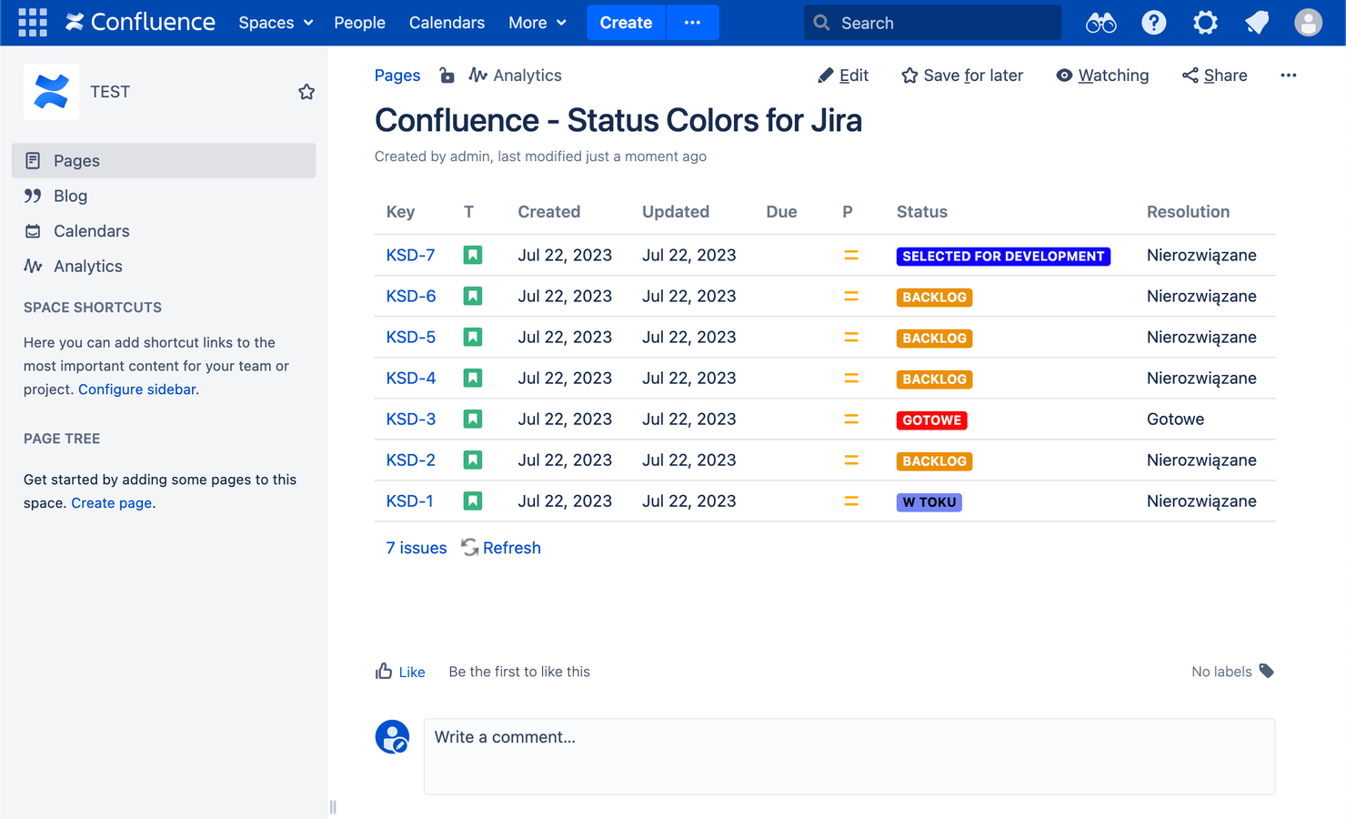The image size is (1346, 819).
Task: Click the Configure sidebar link
Action: 136,389
